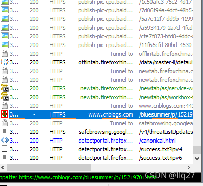This screenshot has height=186, width=203.
Task: Click the /success.txt?ipv4 URL text
Action: pyautogui.click(x=161, y=149)
